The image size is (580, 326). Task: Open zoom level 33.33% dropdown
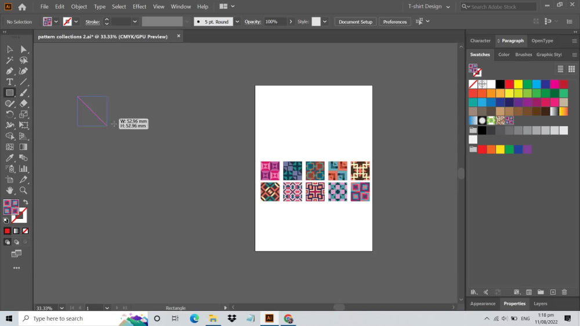[62, 308]
